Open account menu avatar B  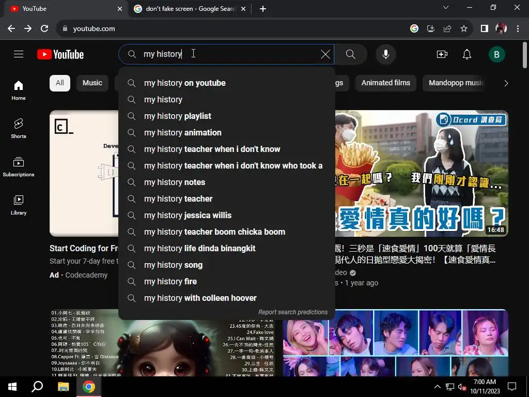point(496,54)
